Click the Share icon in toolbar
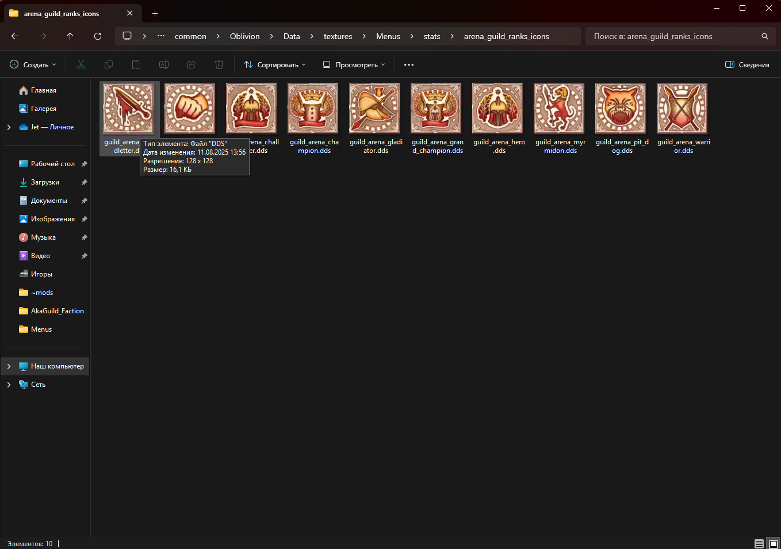Viewport: 781px width, 549px height. [192, 65]
